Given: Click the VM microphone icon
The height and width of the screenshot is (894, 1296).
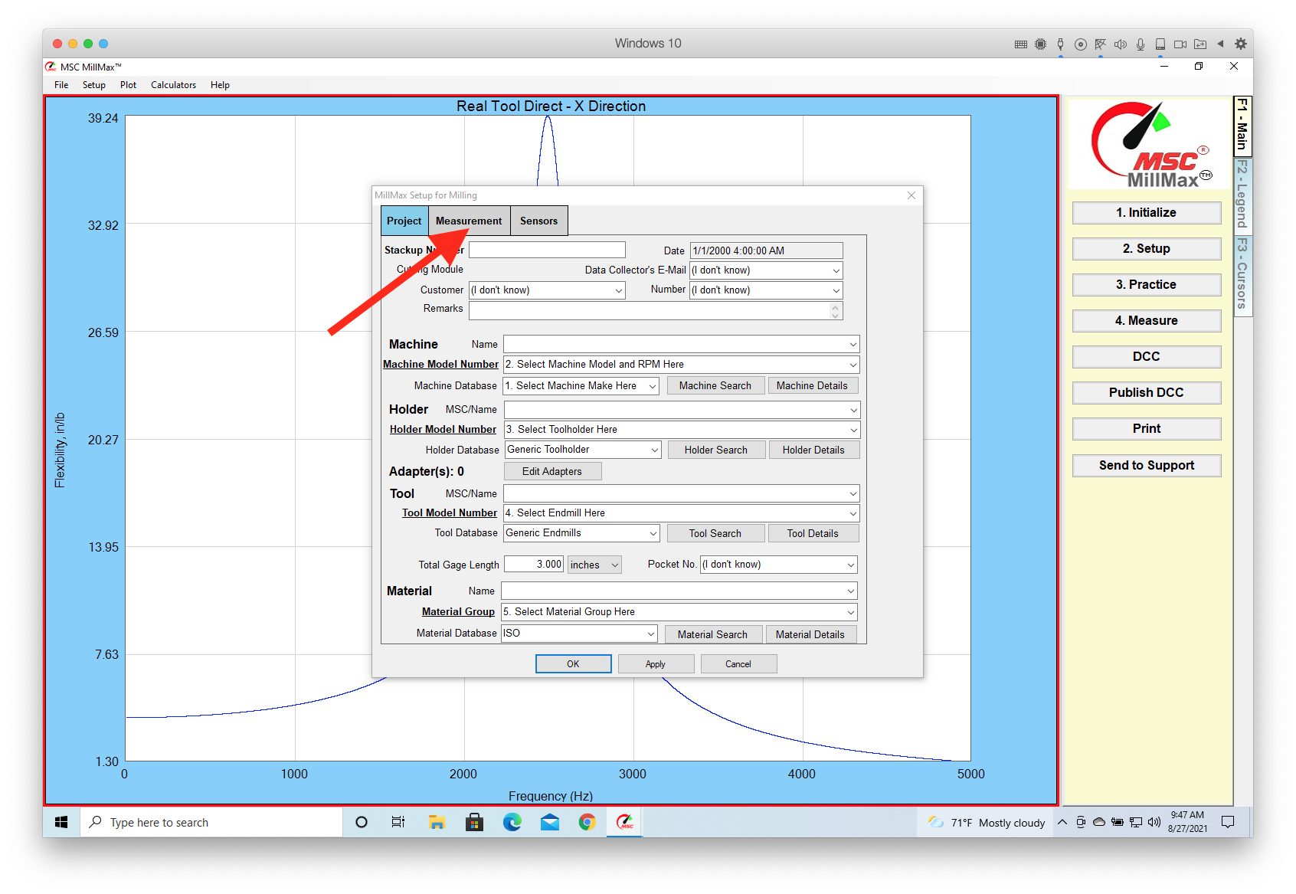Looking at the screenshot, I should tap(1141, 44).
